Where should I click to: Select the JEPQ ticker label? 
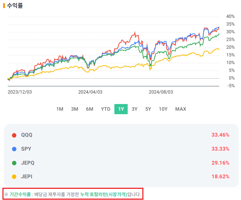[28, 163]
